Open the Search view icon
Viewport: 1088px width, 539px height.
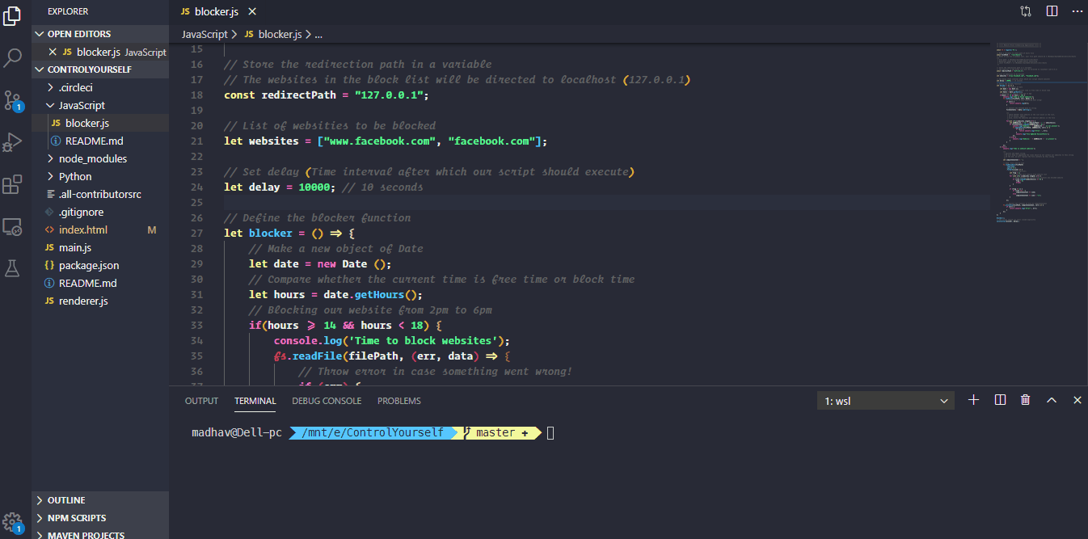pyautogui.click(x=12, y=57)
